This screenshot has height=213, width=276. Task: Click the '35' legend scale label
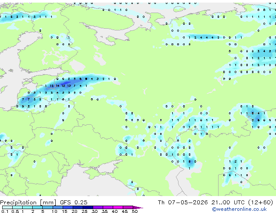(x=104, y=211)
